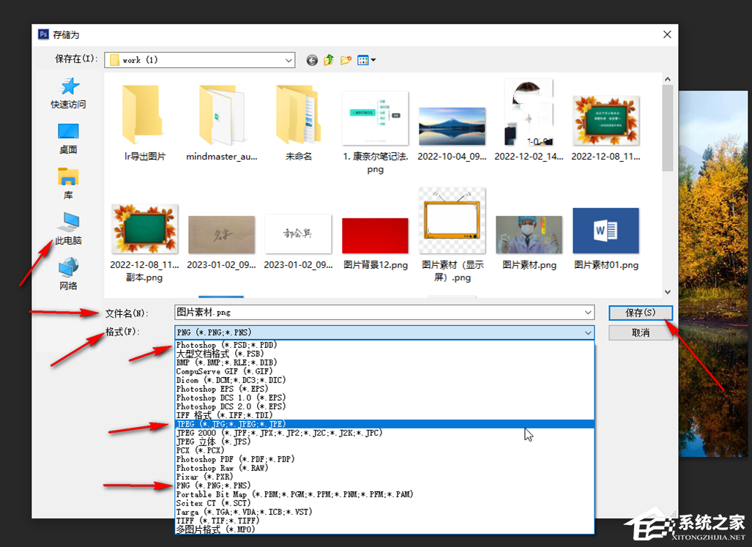
Task: Select TIFF (*.TIF;*.TIFF) format
Action: (384, 521)
